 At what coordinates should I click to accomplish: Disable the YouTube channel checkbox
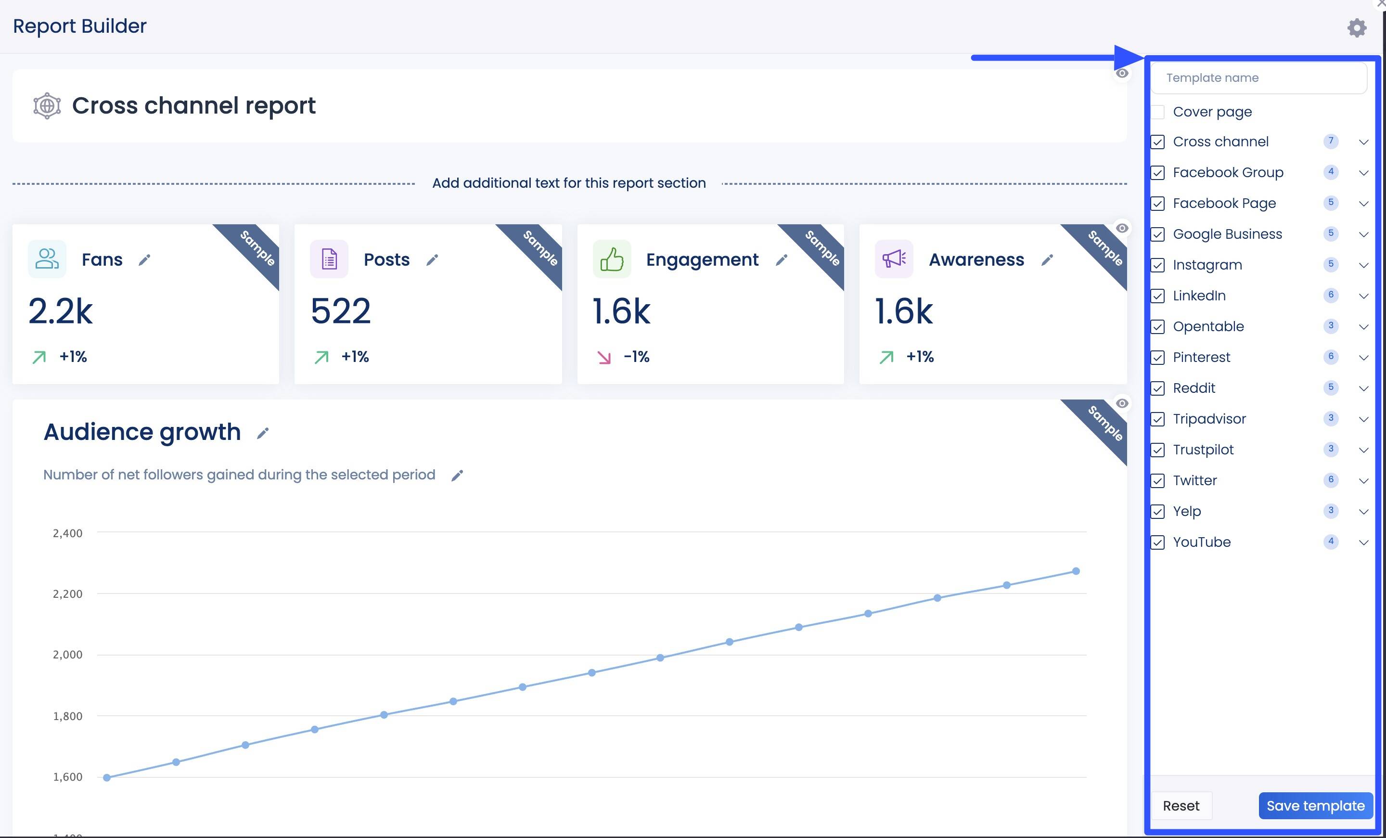click(1157, 542)
